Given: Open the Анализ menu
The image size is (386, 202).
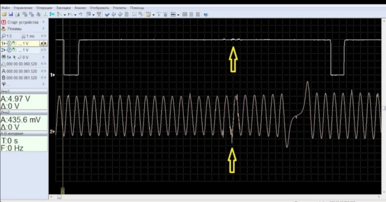Looking at the screenshot, I should (80, 8).
